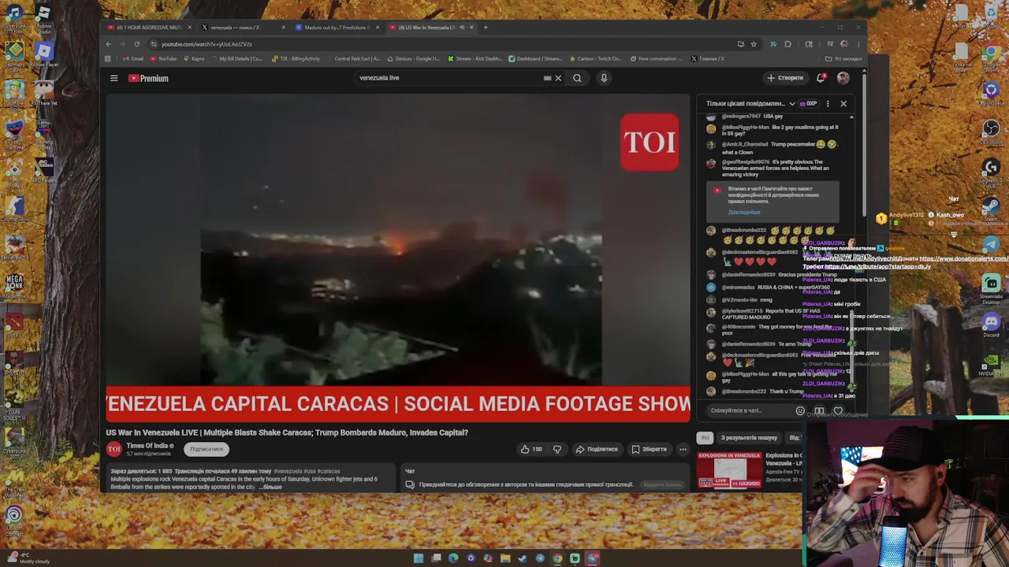Open a new browser tab

tap(486, 28)
